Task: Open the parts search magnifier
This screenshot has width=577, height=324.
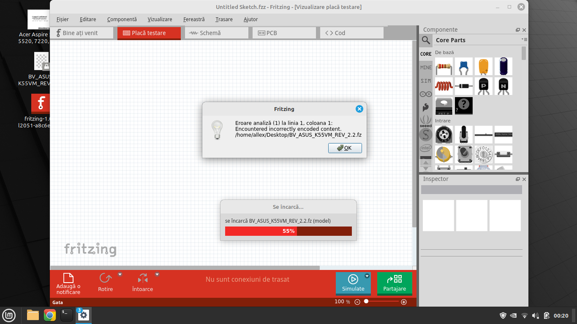Action: [426, 40]
